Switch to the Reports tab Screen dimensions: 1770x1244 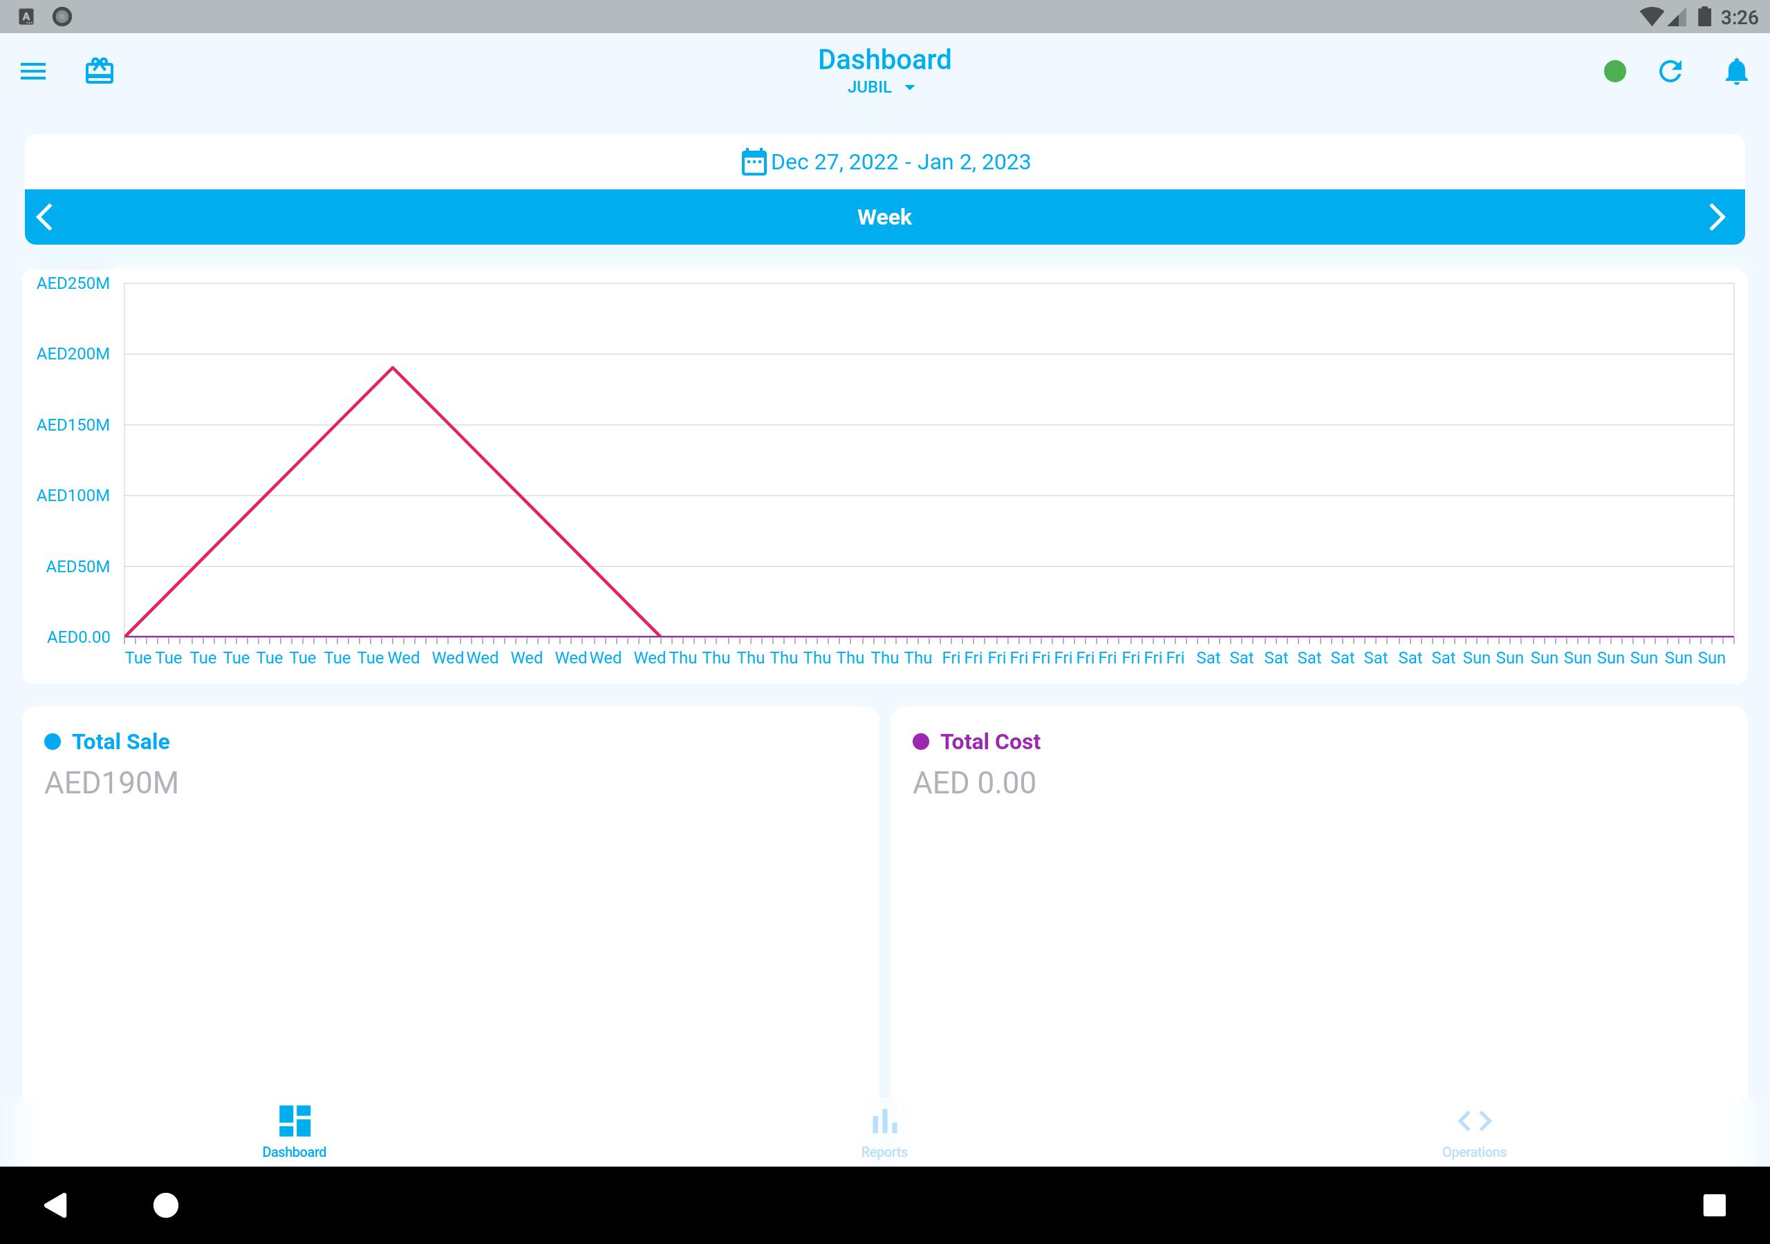[x=884, y=1131]
